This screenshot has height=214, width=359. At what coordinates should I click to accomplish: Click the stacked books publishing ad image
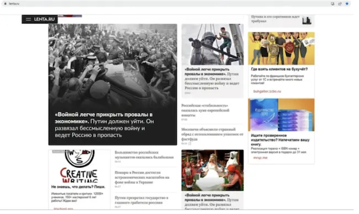point(281,115)
